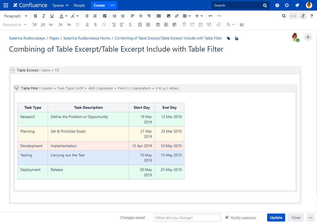Open the Spaces menu
The width and height of the screenshot is (317, 222).
[x=60, y=5]
